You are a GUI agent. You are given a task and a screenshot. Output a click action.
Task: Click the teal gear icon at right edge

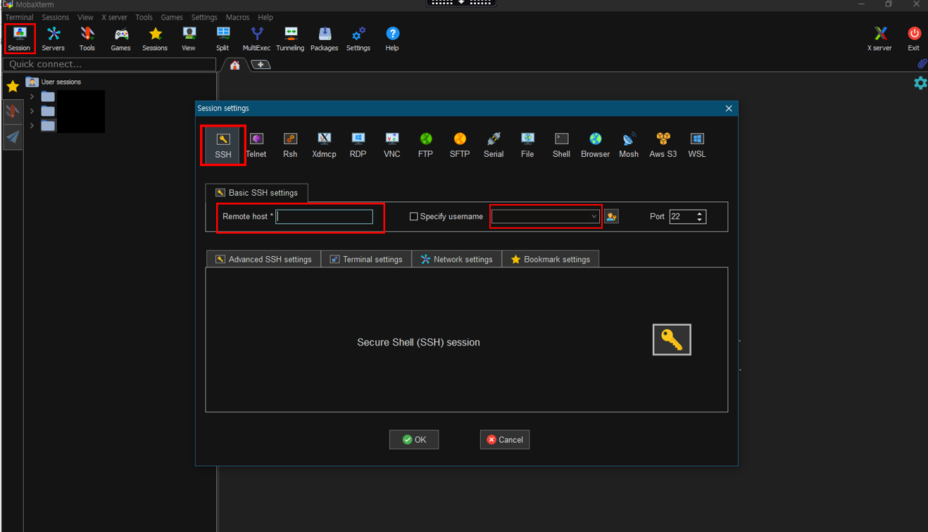tap(920, 83)
